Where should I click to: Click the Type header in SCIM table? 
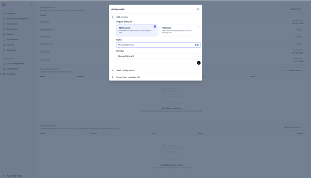click(x=153, y=133)
